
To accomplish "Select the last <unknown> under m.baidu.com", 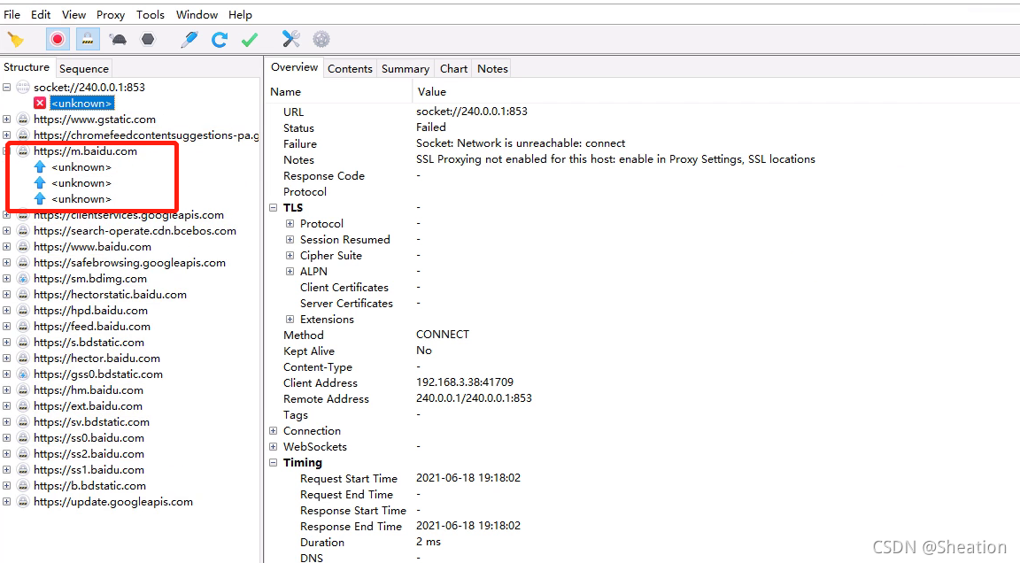I will click(81, 199).
